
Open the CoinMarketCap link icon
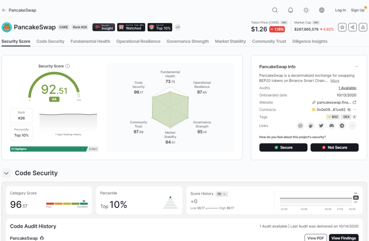point(301,126)
